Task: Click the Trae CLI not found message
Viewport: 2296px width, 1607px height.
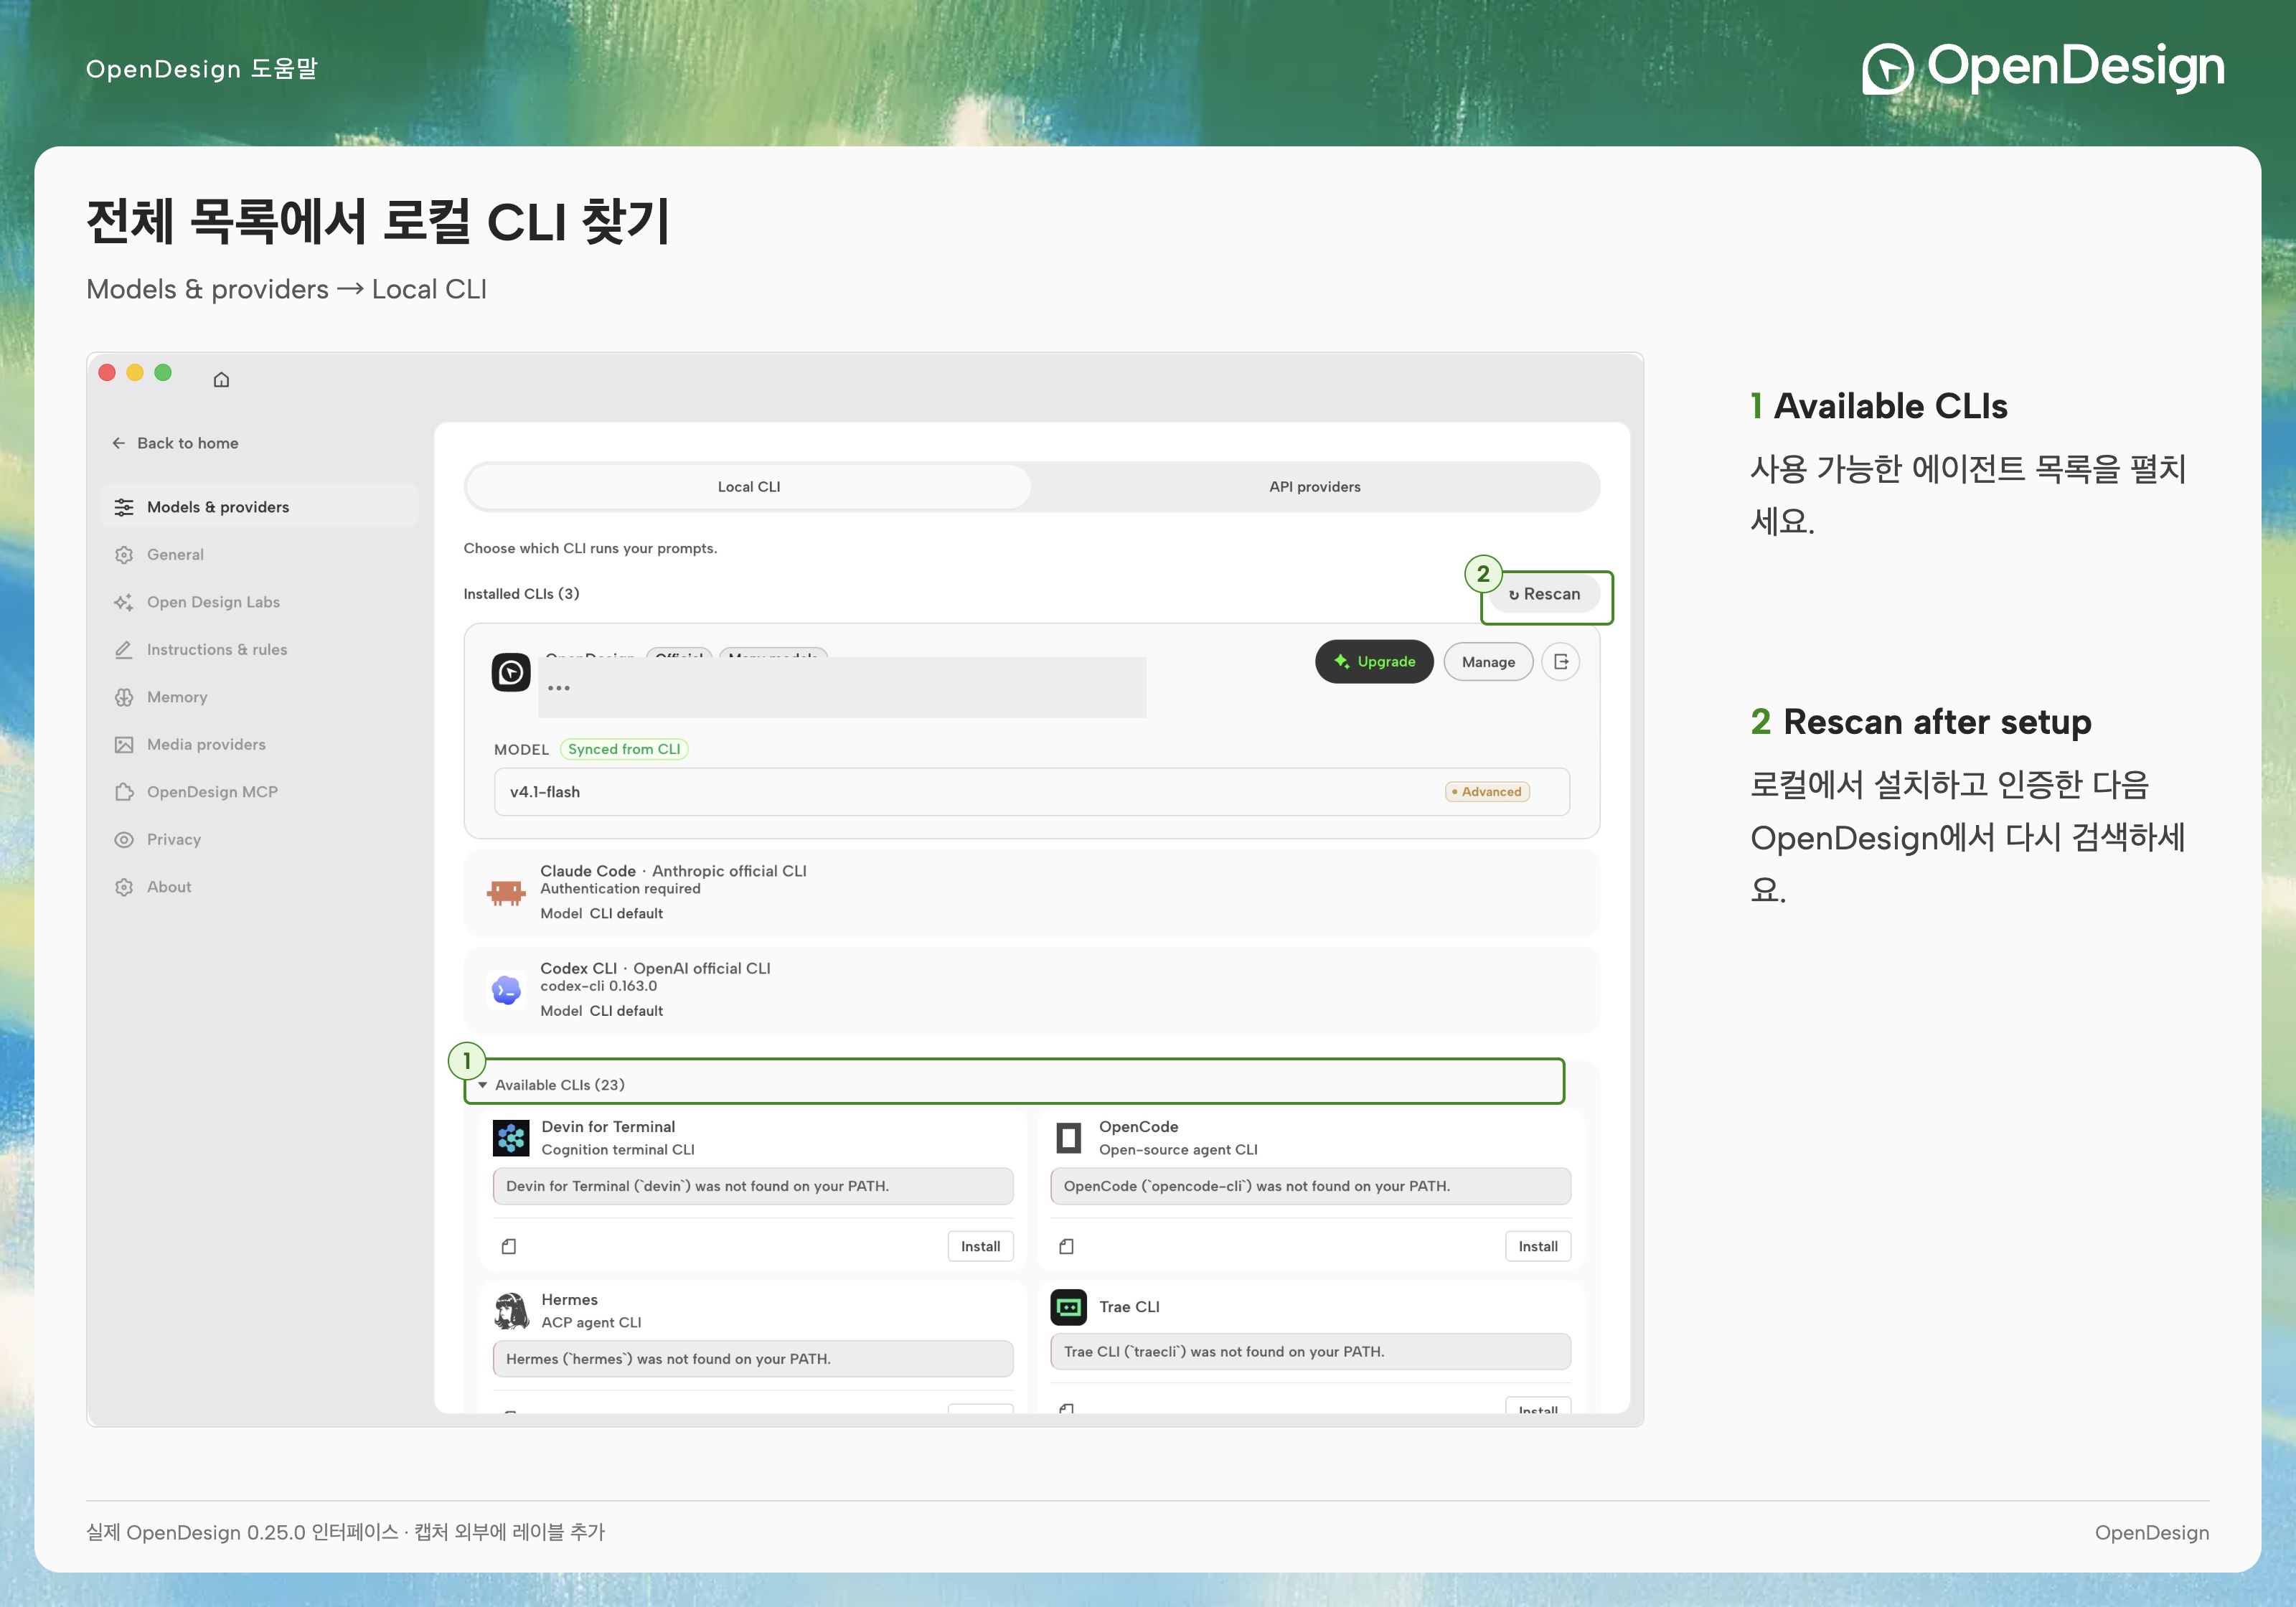Action: point(1310,1352)
